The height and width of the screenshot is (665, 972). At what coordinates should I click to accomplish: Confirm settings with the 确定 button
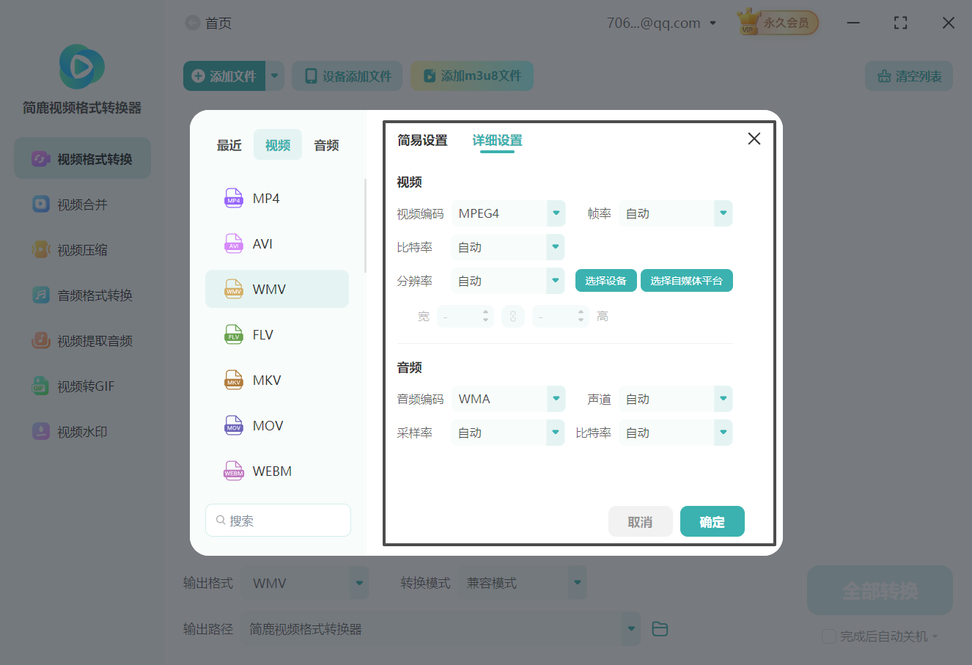point(712,521)
